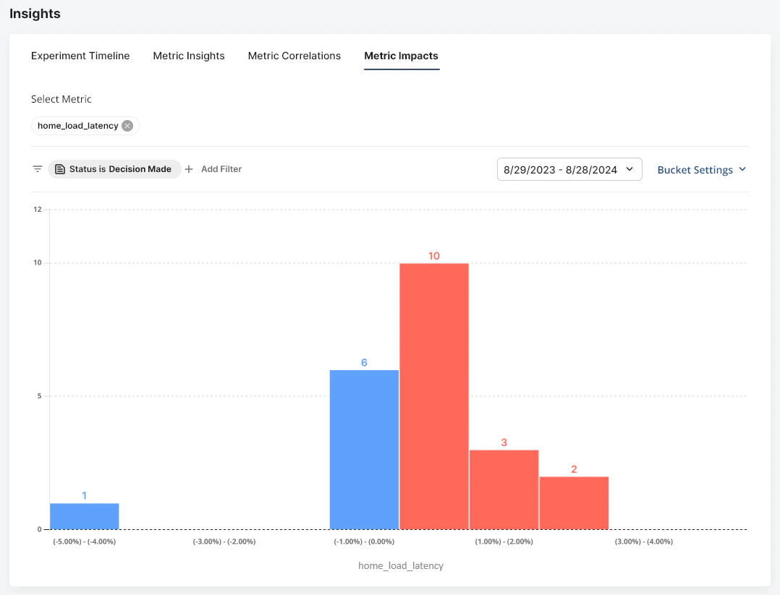
Task: Click the blue bar with value 1
Action: coord(84,516)
